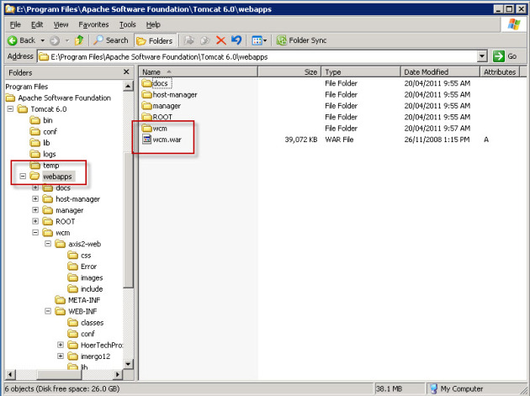Collapse the axis2-web tree node
Screen dimensions: 530x396
[x=48, y=244]
